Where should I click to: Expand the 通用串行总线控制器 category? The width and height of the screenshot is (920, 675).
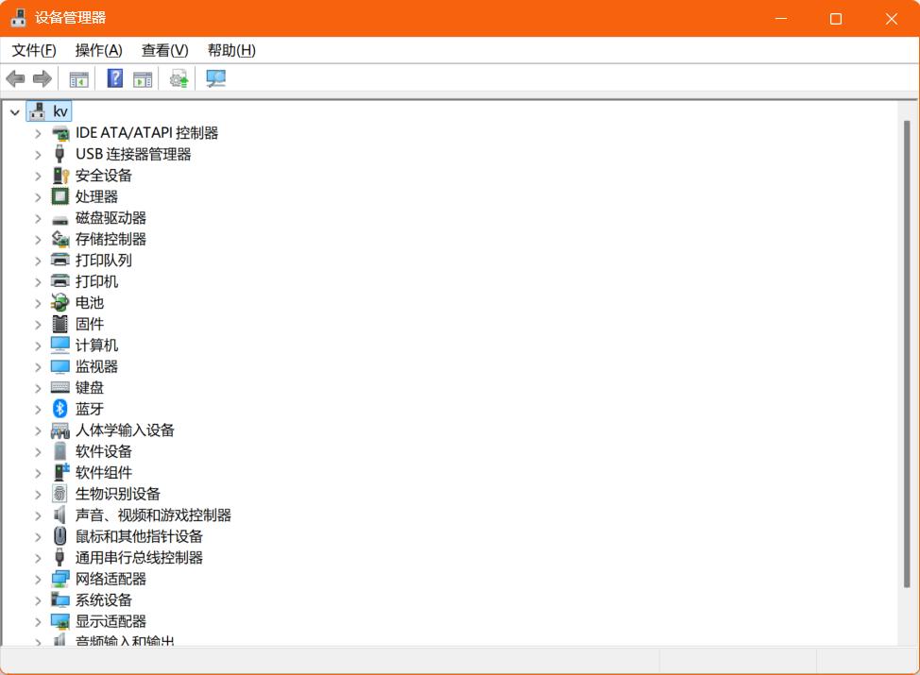(x=38, y=558)
